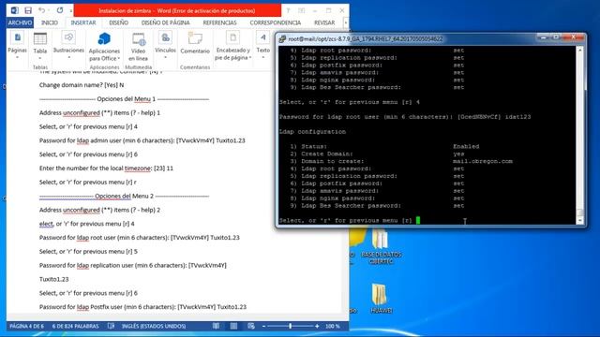Viewport: 600px width, 337px height.
Task: Click terminal prompt input cursor
Action: (418, 220)
